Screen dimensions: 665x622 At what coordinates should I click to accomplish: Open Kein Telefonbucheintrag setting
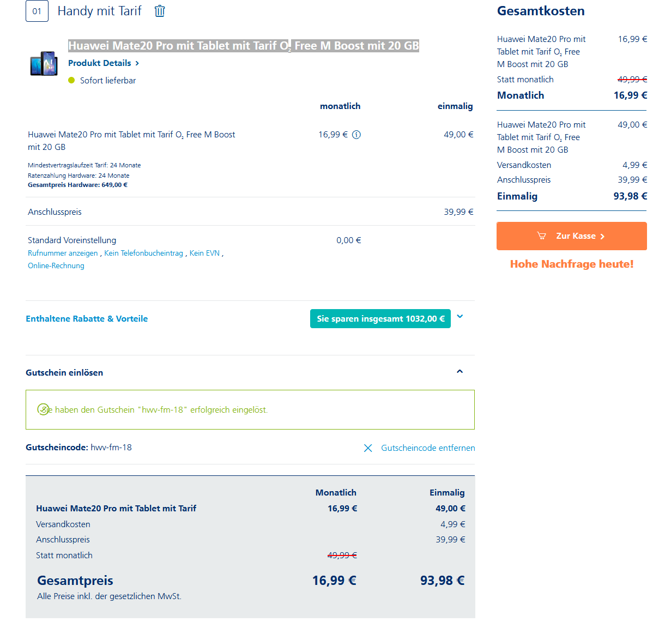tap(143, 253)
